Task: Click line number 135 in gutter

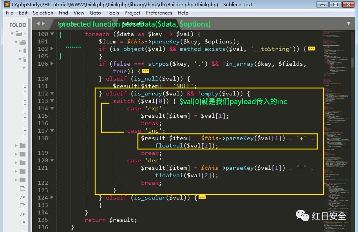Action: [43, 220]
